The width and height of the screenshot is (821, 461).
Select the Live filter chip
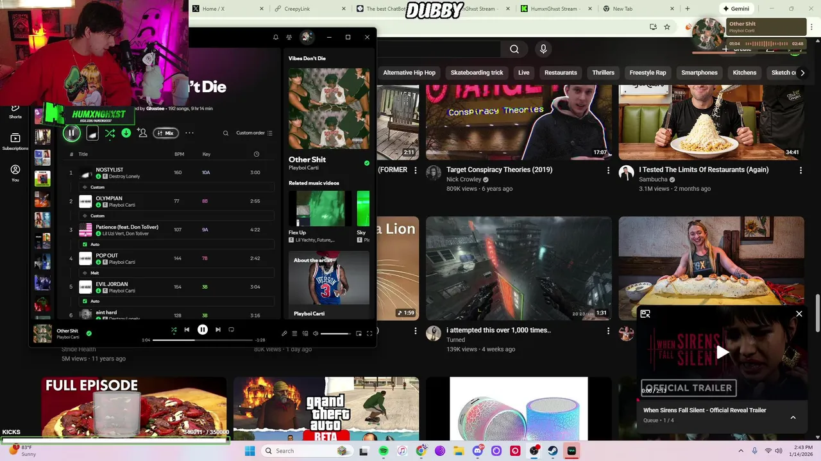pos(524,72)
